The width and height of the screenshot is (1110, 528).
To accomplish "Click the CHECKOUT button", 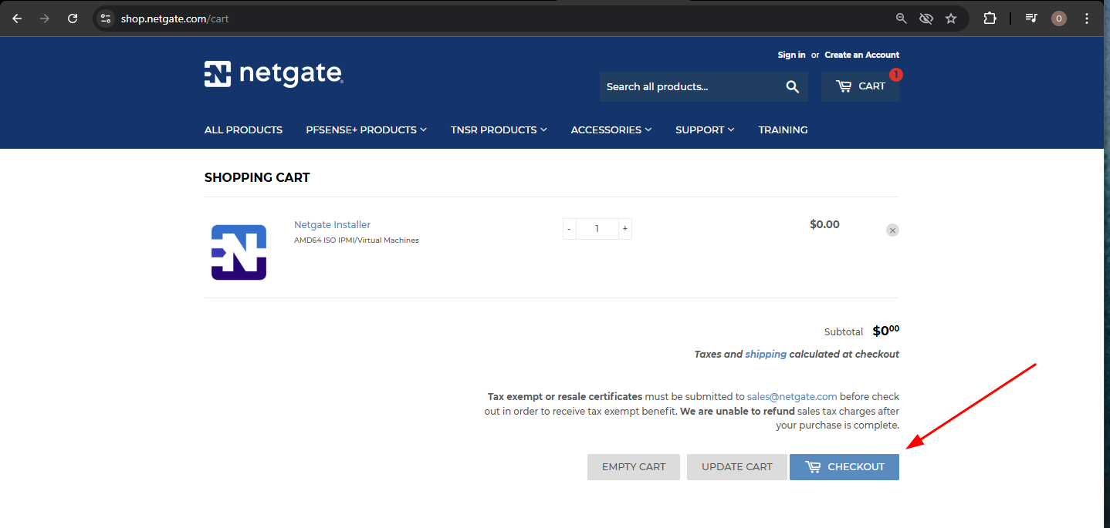I will click(844, 467).
